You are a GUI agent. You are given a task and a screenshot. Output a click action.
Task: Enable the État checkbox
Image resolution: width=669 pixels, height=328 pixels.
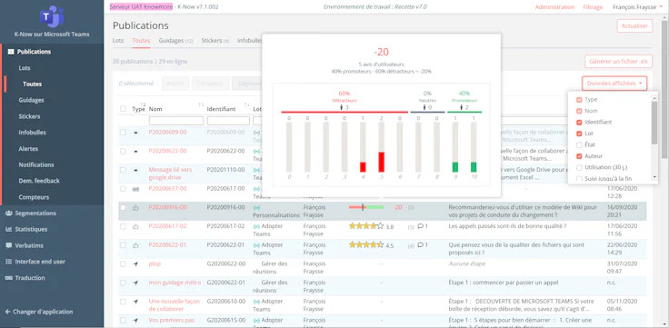579,144
